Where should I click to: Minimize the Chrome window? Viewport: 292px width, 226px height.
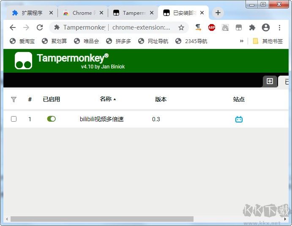coord(251,5)
